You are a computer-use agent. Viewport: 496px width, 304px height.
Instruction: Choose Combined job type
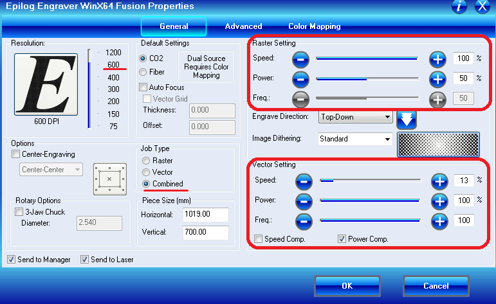tap(146, 184)
